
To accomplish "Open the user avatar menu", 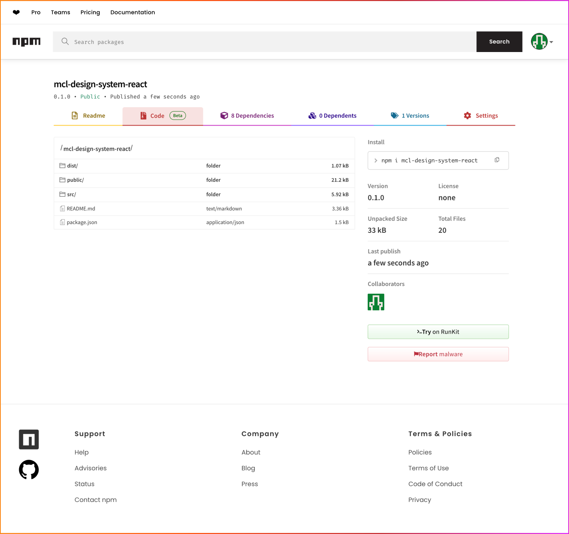I will [539, 41].
